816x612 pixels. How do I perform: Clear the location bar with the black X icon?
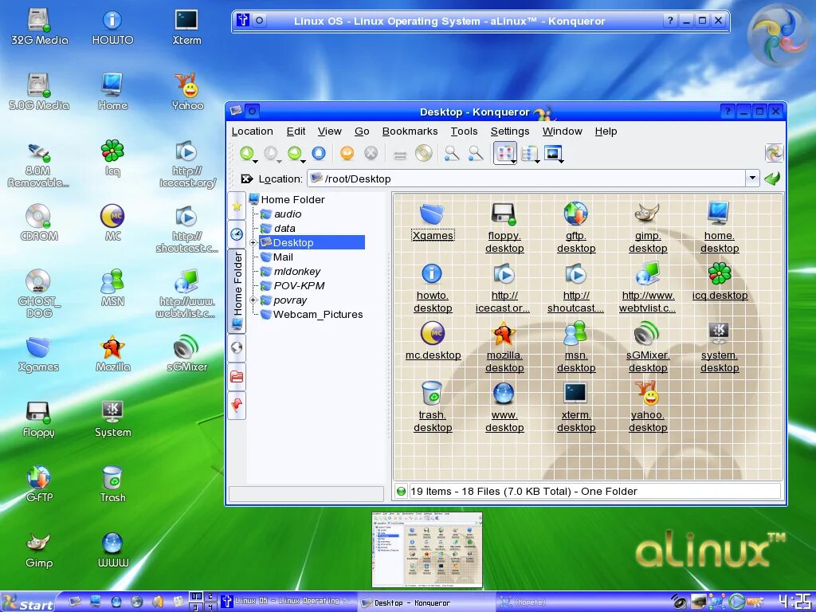pyautogui.click(x=247, y=179)
